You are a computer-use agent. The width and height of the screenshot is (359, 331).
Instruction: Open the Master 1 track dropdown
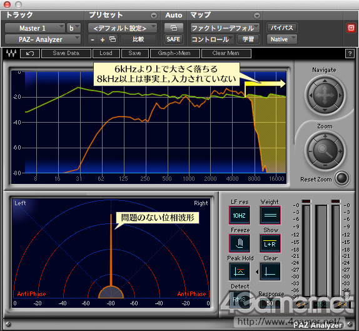(x=35, y=28)
